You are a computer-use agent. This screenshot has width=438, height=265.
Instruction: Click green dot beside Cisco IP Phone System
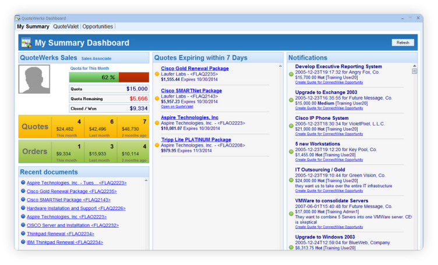pos(291,126)
